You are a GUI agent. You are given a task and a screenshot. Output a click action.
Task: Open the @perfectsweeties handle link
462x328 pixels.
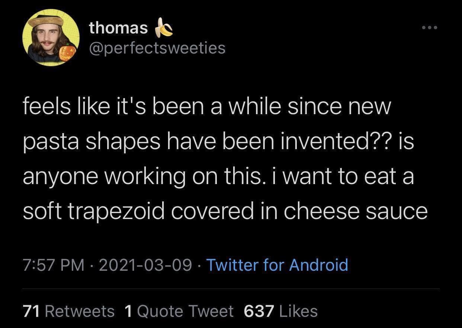157,48
